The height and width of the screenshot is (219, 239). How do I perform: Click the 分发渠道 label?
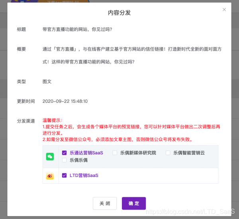click(26, 121)
